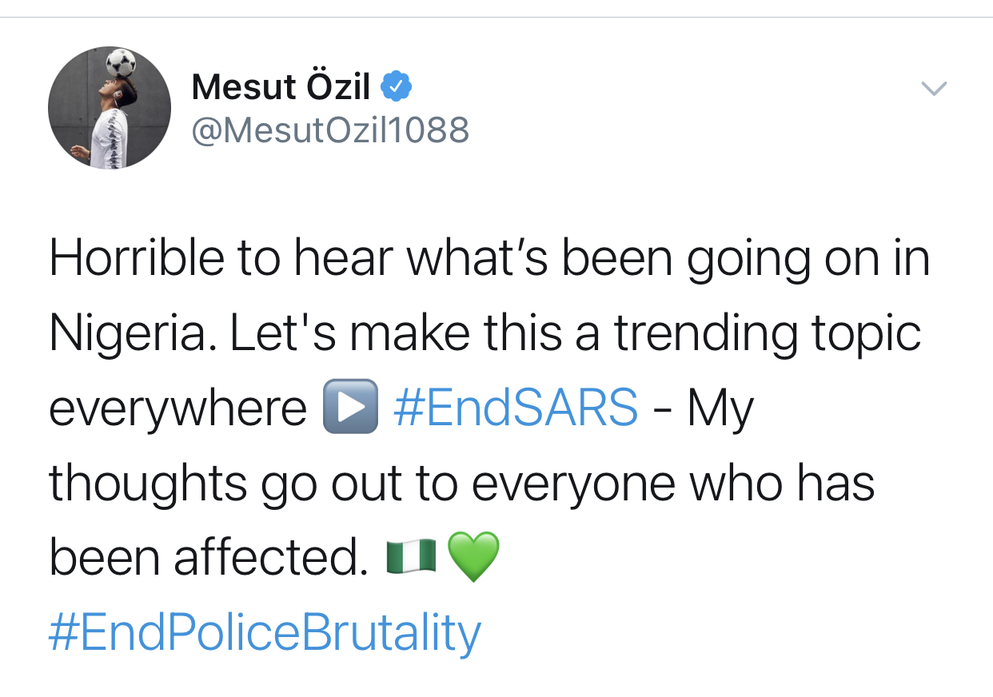Click the word "thoughts" in tweet
993x697 pixels.
pyautogui.click(x=147, y=483)
